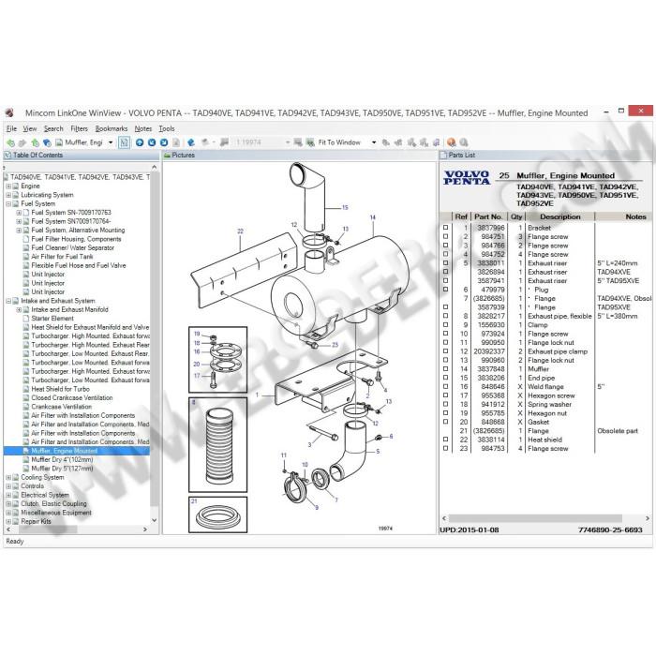656x656 pixels.
Task: Click the blue circular next page icon
Action: [x=164, y=142]
